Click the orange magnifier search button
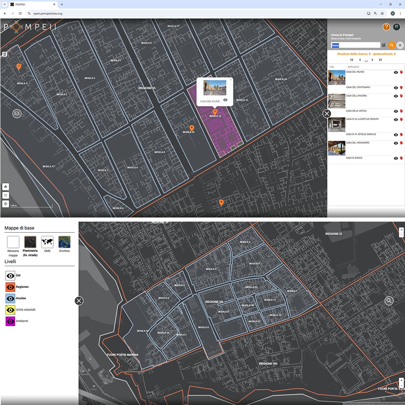405x405 pixels. tap(391, 45)
